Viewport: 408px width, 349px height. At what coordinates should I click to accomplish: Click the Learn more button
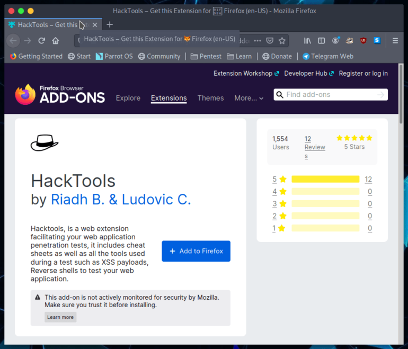click(60, 317)
